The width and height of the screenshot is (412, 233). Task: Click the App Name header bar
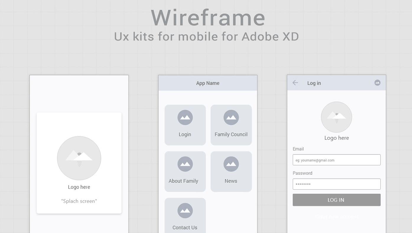(208, 83)
